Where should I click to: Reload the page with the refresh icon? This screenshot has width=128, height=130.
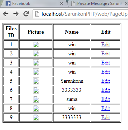click(x=26, y=14)
